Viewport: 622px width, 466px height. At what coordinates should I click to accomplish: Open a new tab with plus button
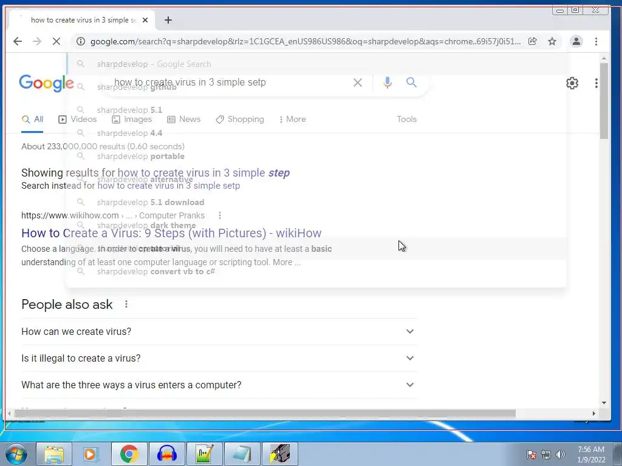coord(168,20)
